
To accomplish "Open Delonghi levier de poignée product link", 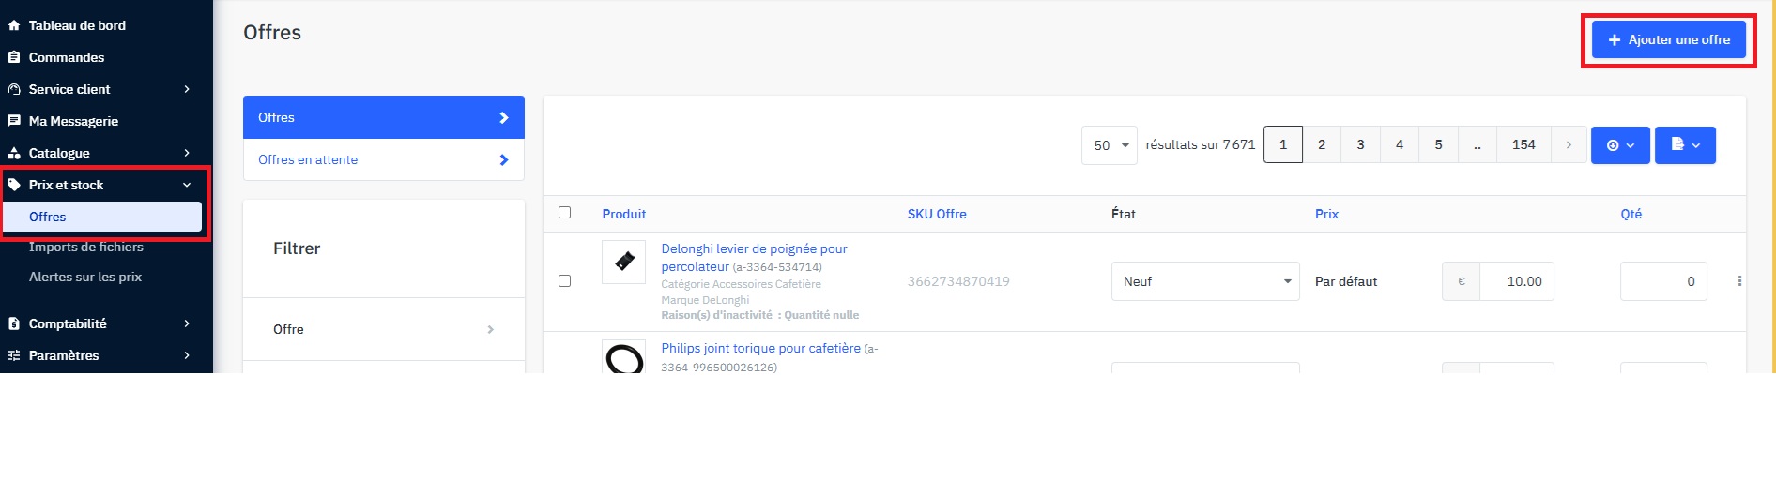I will click(754, 249).
